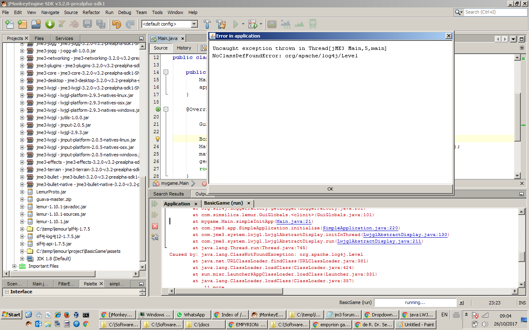This screenshot has width=529, height=330.
Task: Stop the running application with red square
Action: 155,226
